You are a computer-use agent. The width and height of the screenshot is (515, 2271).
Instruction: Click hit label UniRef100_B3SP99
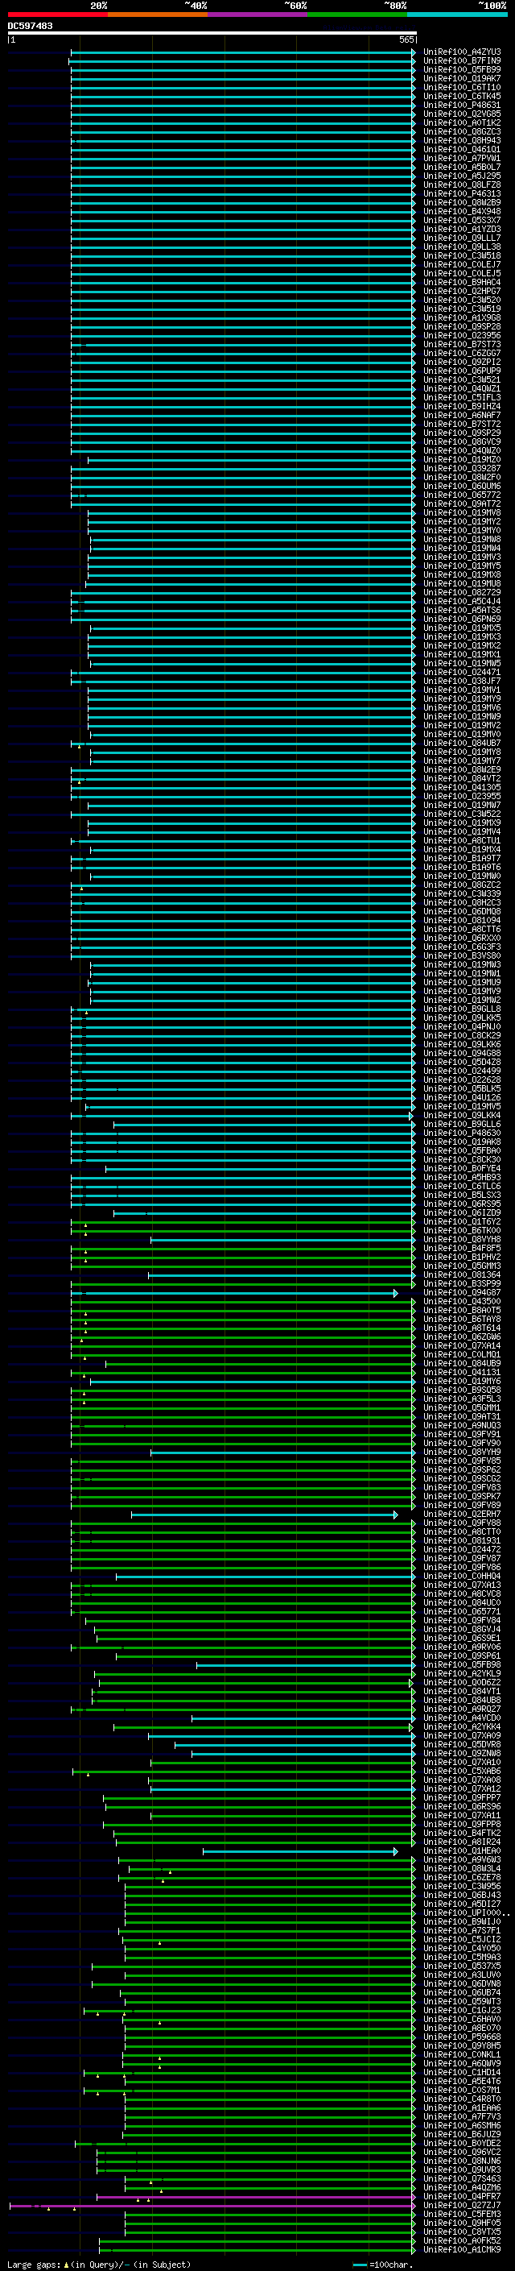[x=462, y=1283]
